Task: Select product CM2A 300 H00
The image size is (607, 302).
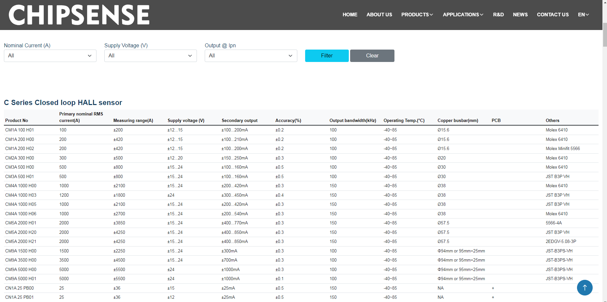Action: coord(20,158)
